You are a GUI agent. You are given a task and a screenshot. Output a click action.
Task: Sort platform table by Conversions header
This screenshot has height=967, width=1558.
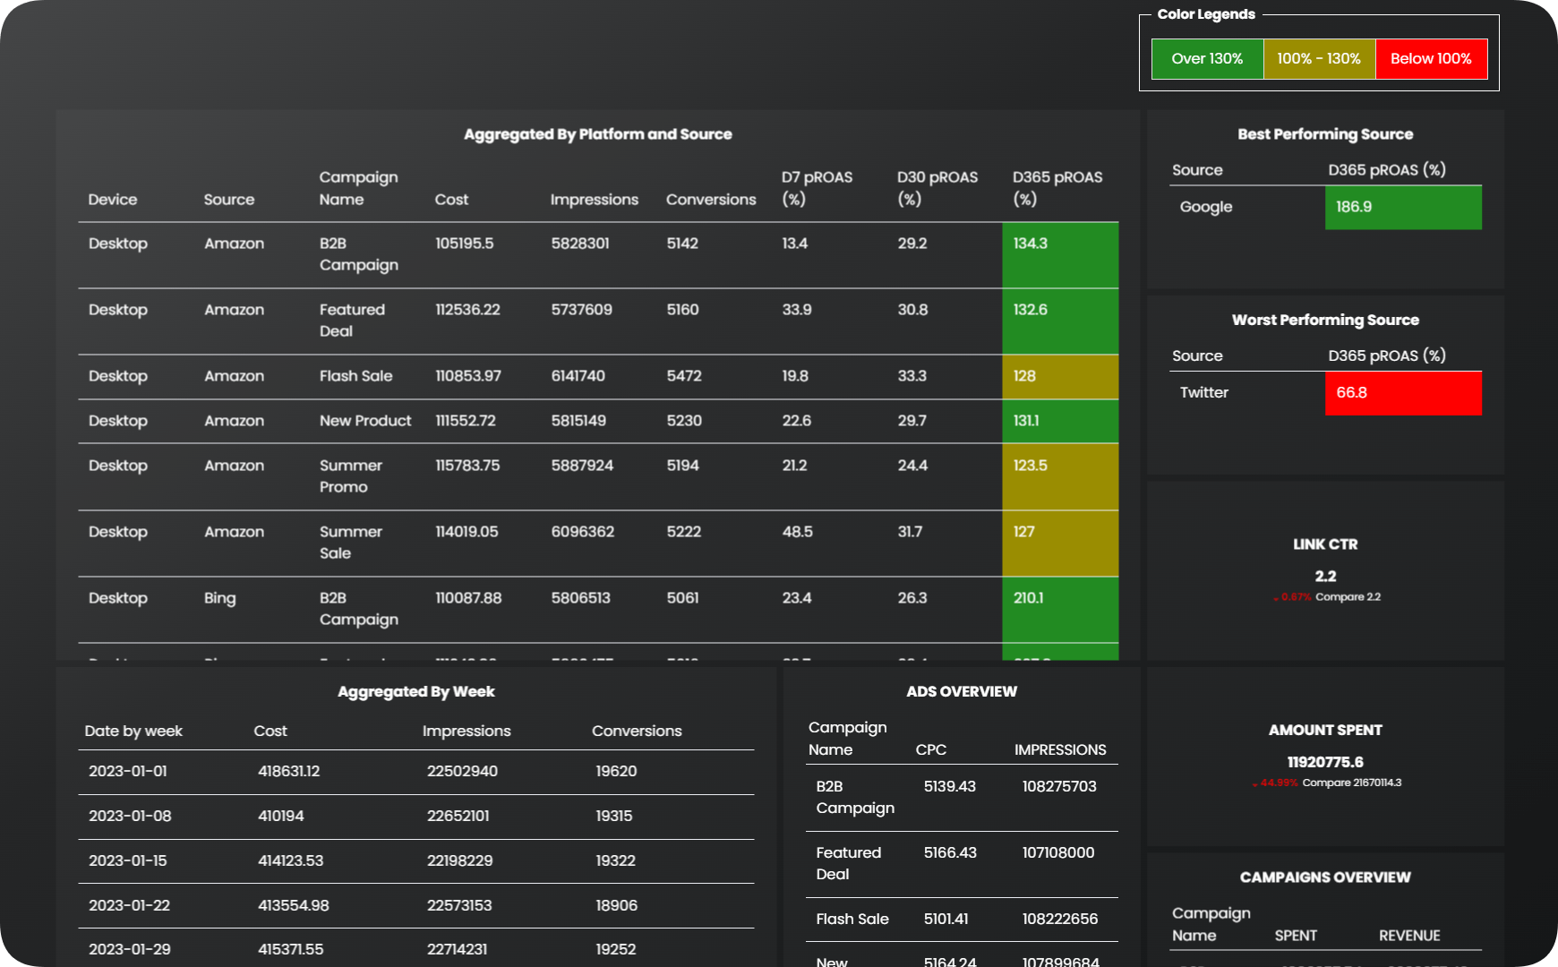click(711, 200)
